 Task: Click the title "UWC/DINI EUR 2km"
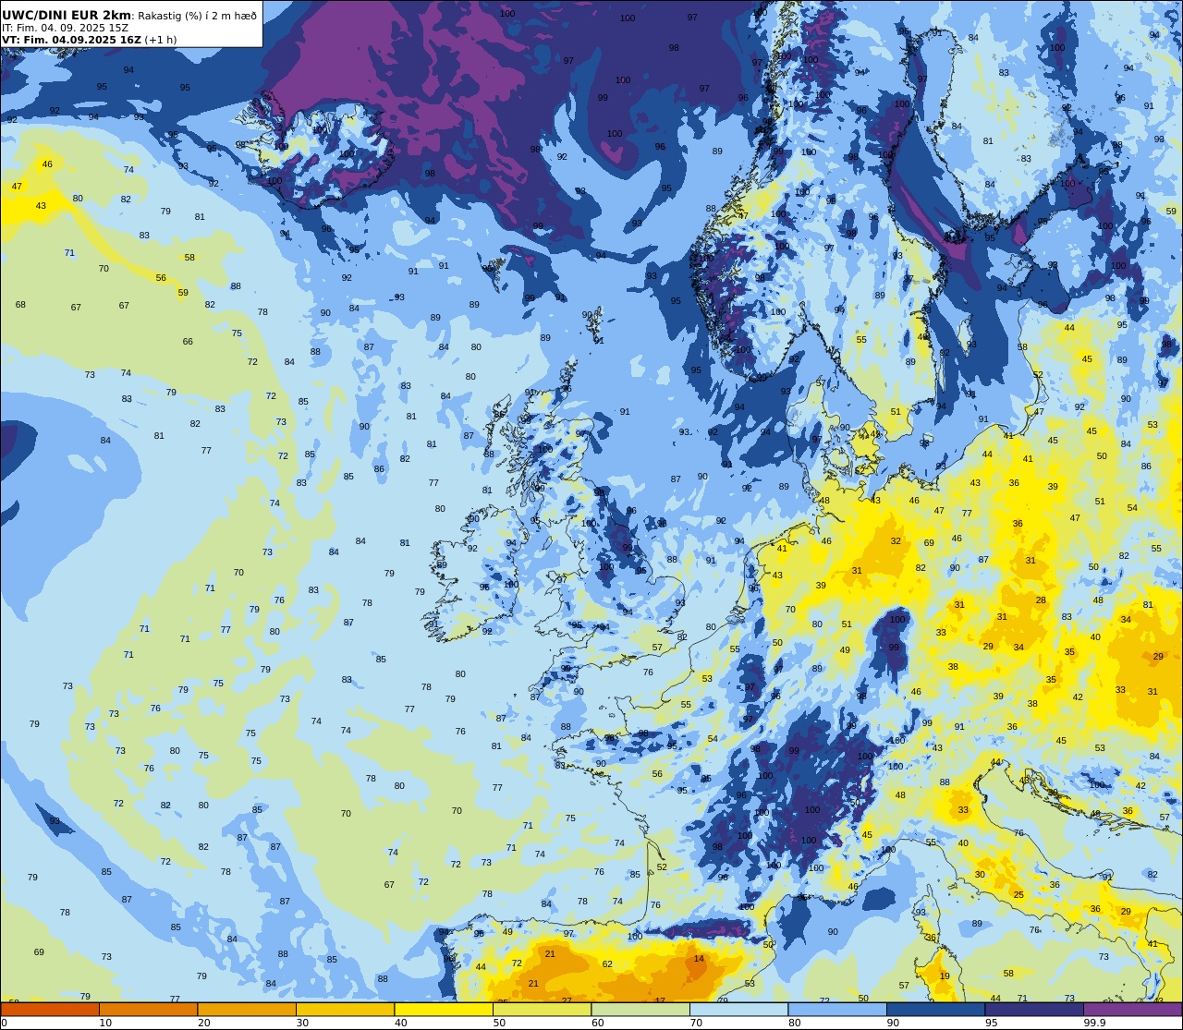point(67,15)
